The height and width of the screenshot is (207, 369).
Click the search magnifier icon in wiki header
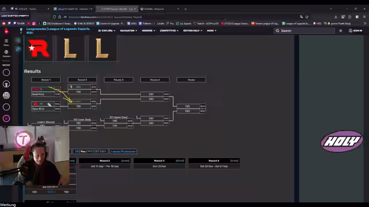277,30
